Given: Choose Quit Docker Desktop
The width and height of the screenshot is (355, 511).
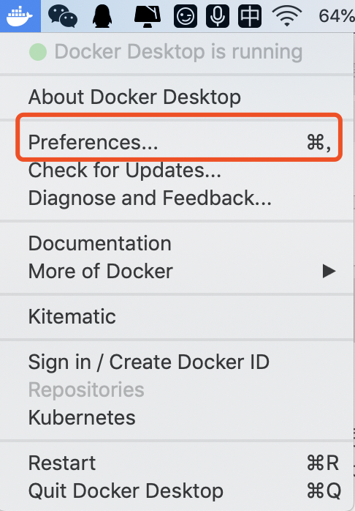Looking at the screenshot, I should (x=177, y=491).
